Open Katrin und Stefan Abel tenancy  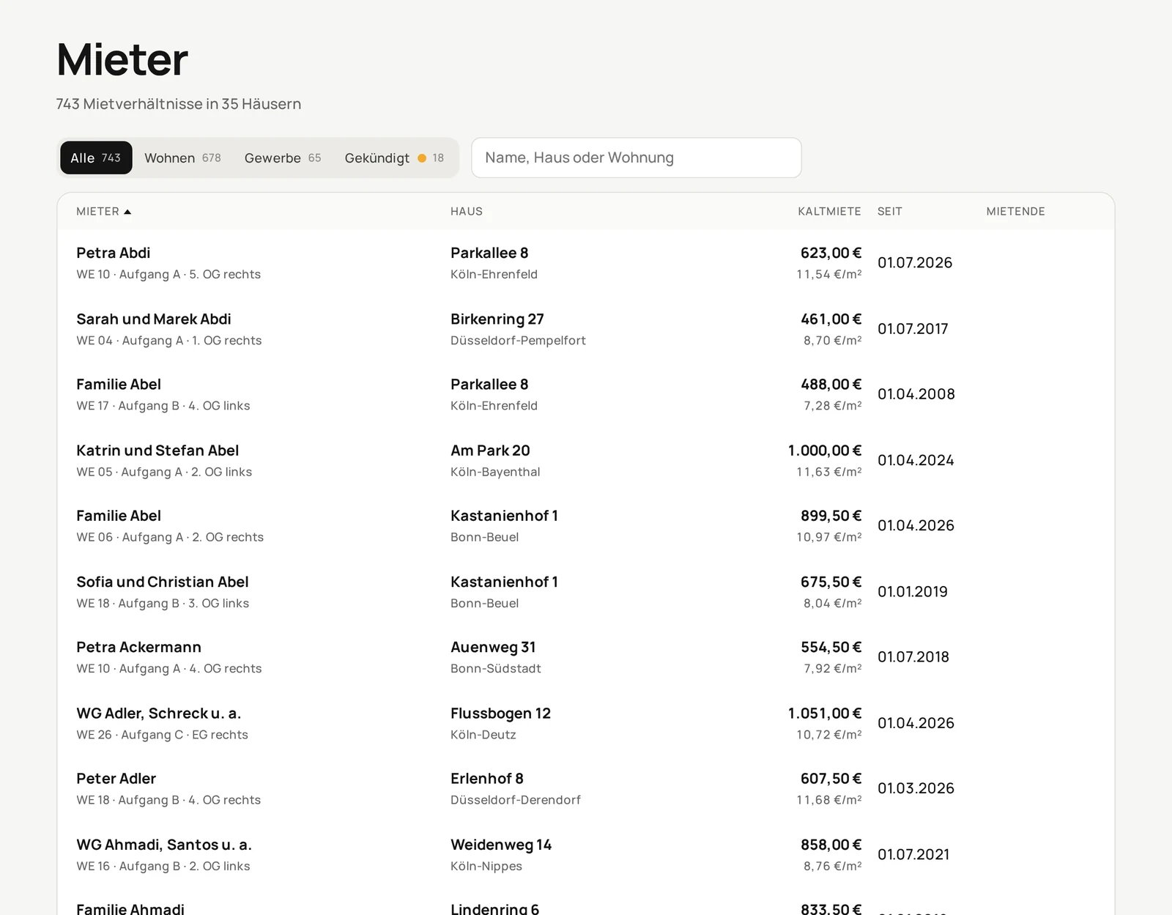click(586, 460)
